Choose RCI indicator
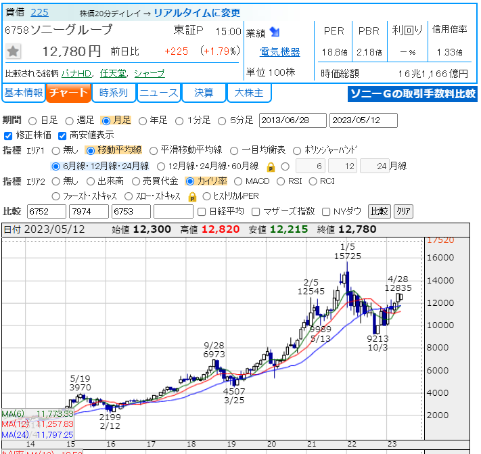 click(x=313, y=181)
